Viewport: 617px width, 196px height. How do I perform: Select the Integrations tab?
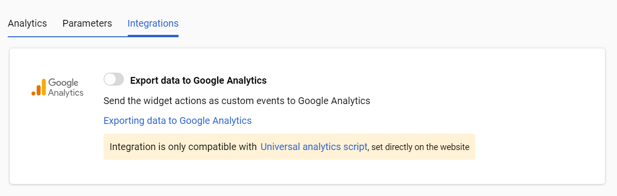153,23
